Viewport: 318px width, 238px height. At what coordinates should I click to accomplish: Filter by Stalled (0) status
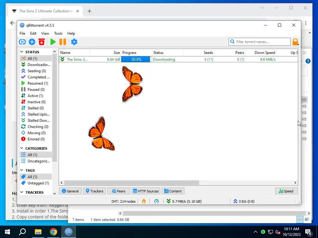coord(36,108)
